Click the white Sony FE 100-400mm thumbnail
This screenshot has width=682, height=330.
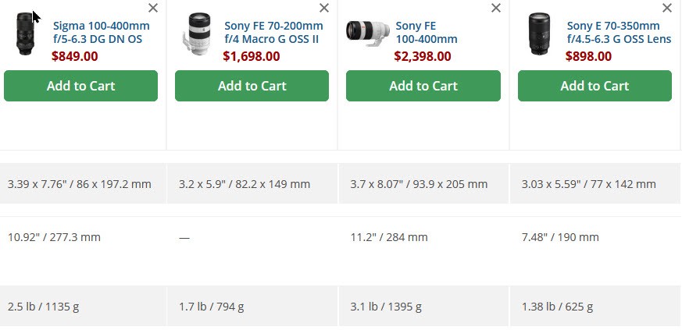click(367, 33)
